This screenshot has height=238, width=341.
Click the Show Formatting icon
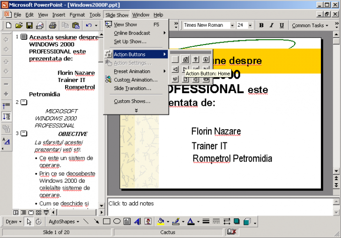(x=6, y=141)
